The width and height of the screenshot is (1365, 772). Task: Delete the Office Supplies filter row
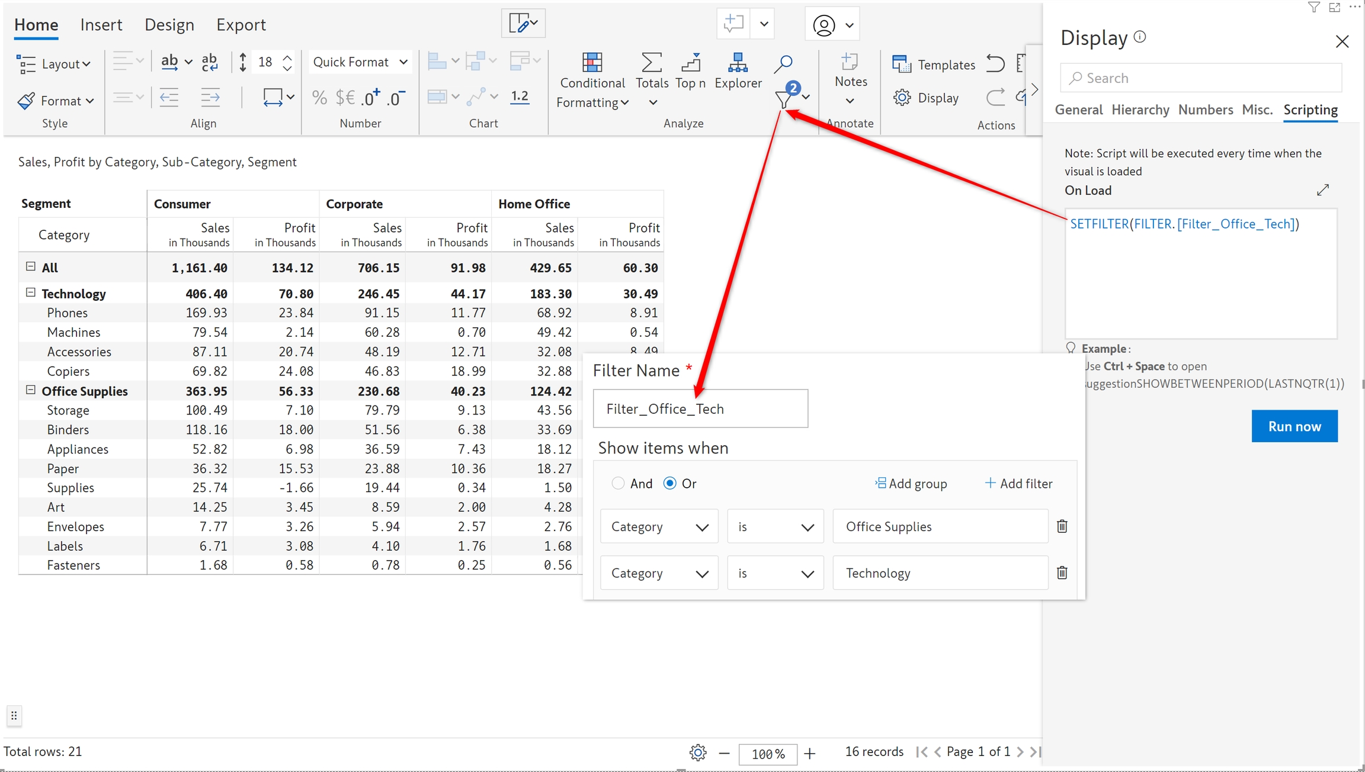coord(1062,526)
